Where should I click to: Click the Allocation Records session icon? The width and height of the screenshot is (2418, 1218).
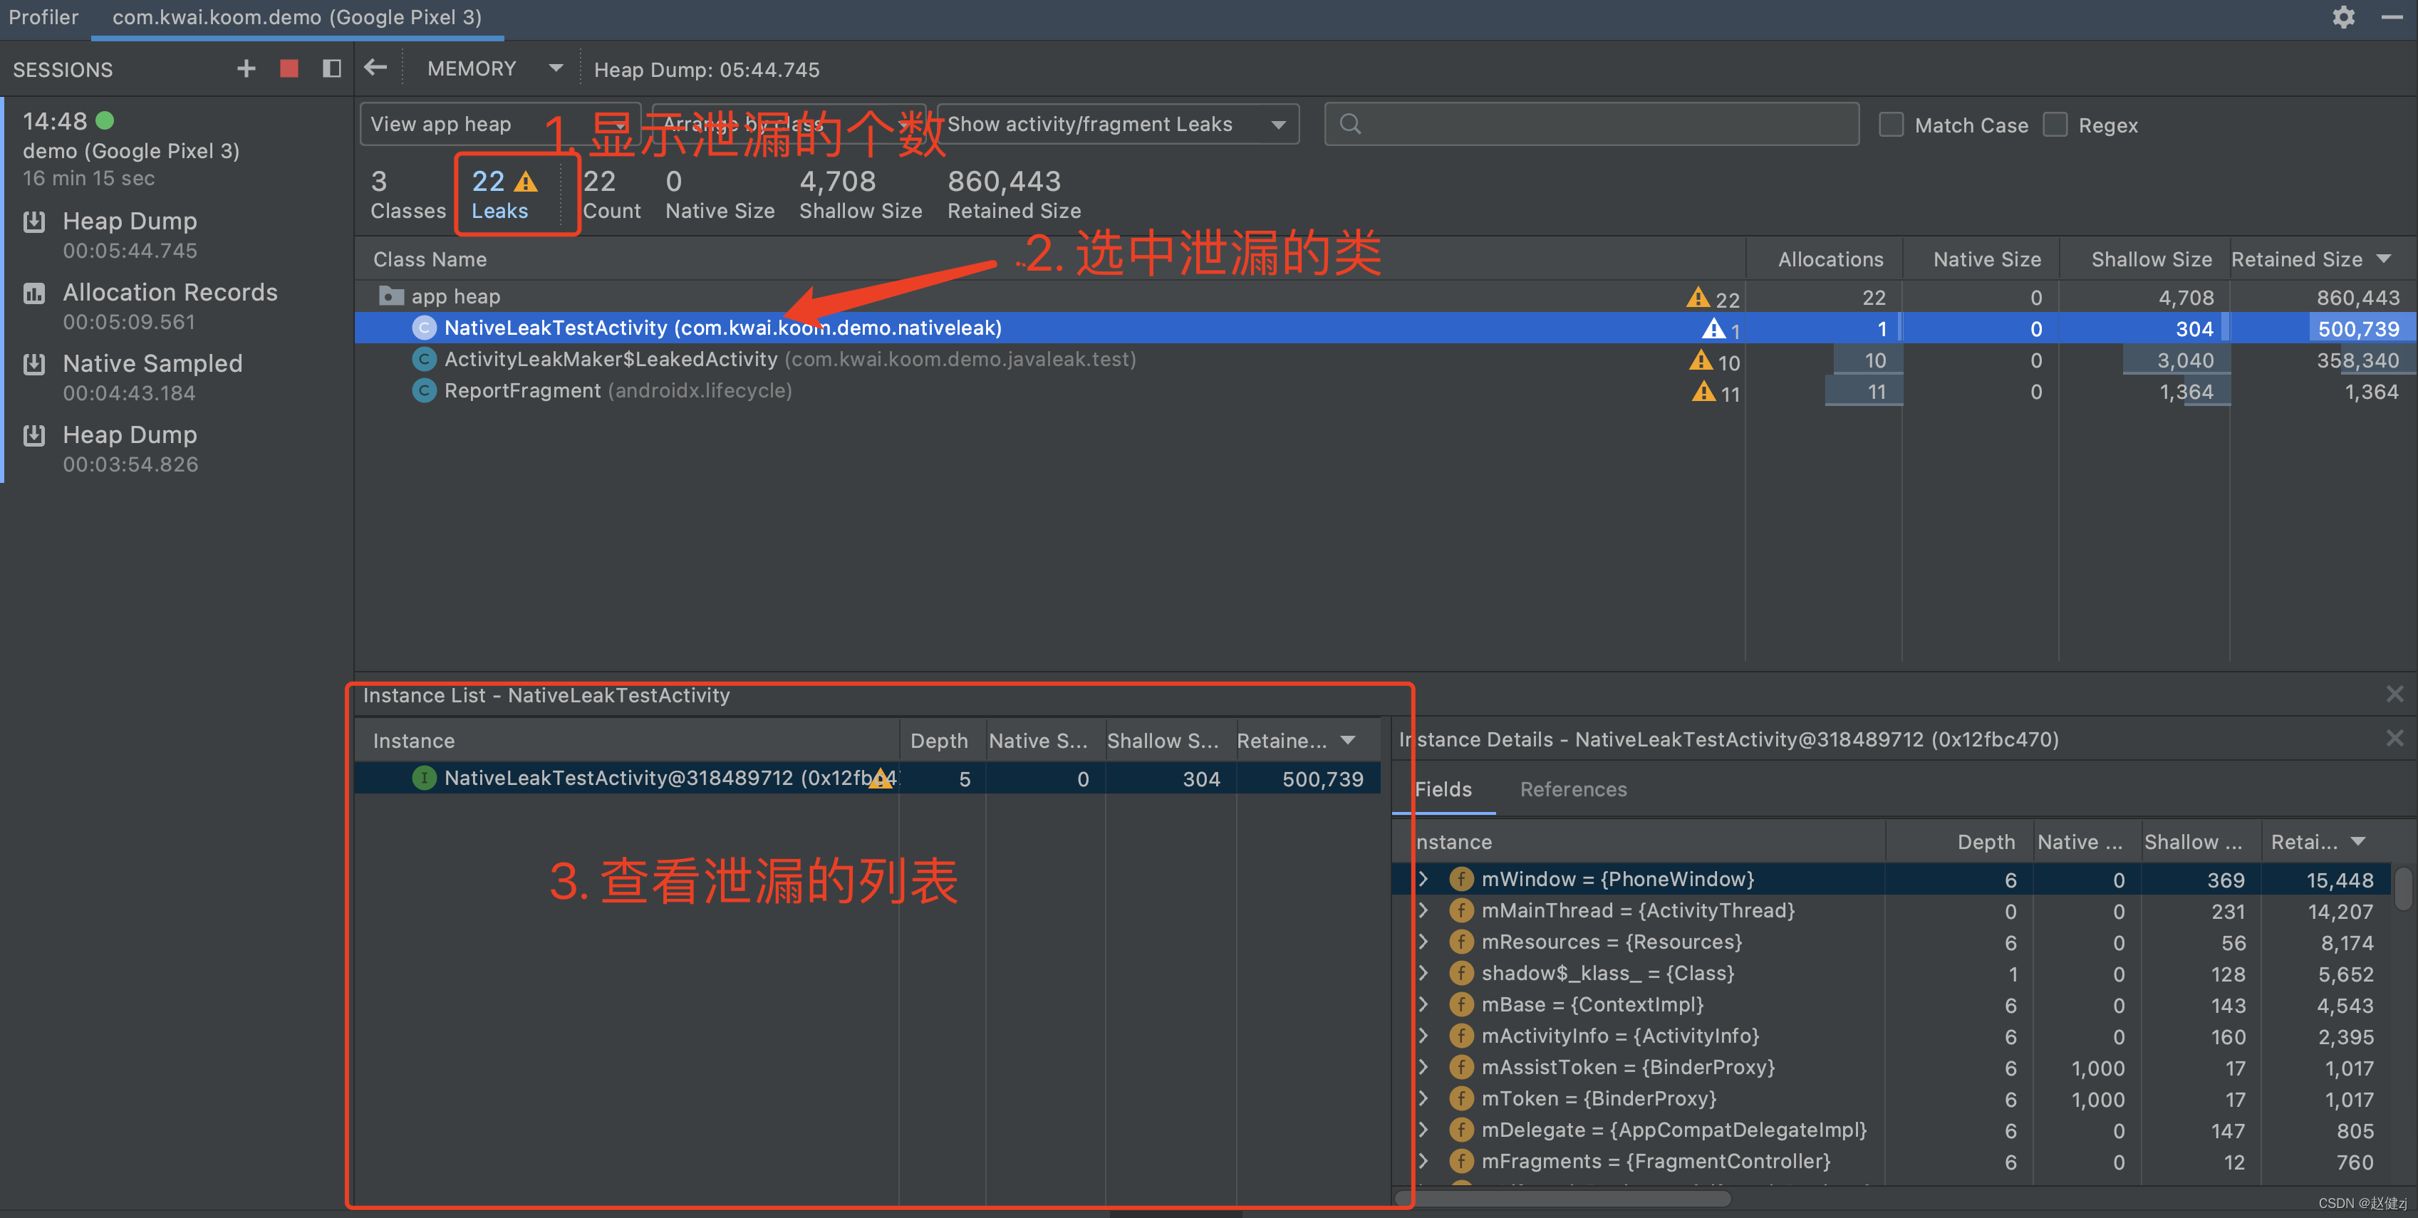[x=35, y=293]
